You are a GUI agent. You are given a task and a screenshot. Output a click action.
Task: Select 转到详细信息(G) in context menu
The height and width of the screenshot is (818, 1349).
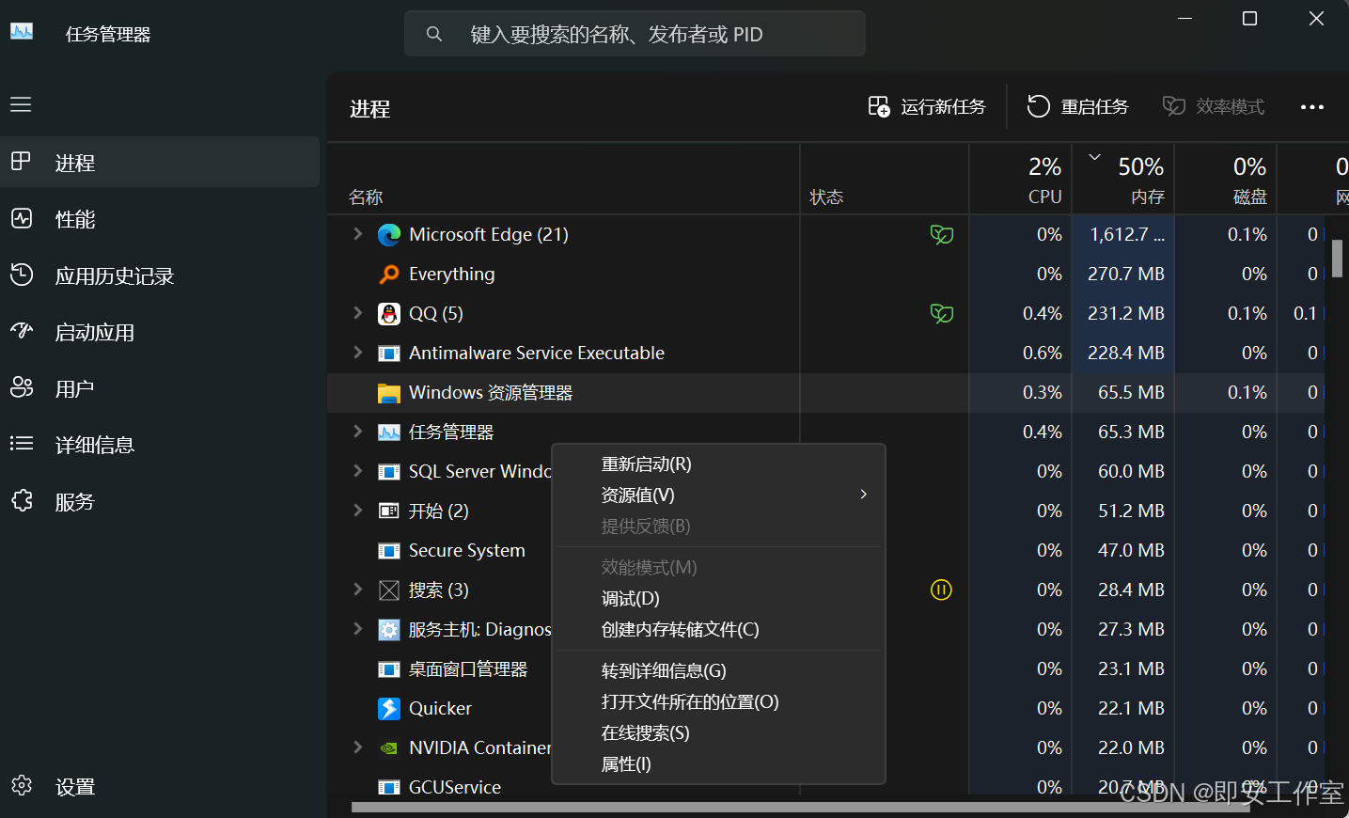[719, 671]
